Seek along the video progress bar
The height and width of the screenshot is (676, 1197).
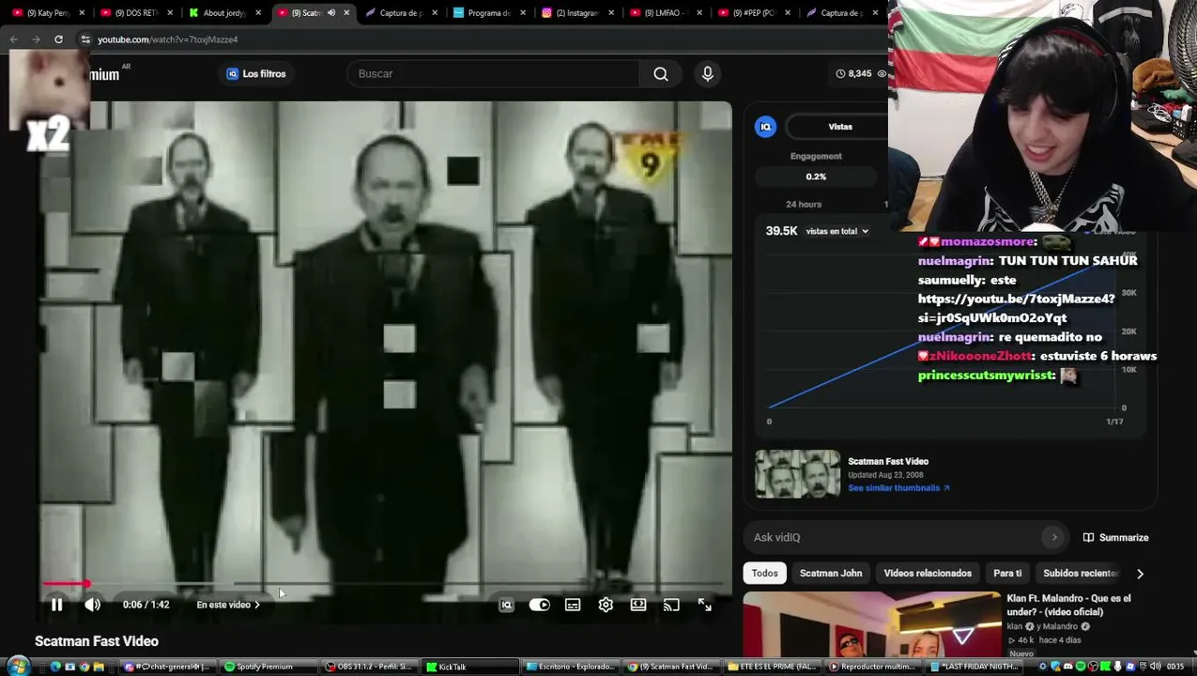(385, 584)
